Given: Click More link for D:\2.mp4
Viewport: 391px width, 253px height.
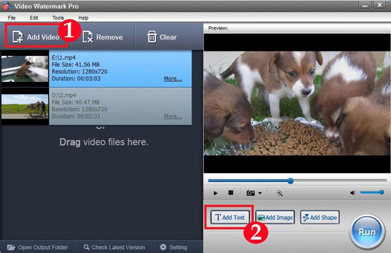Looking at the screenshot, I should click(173, 116).
